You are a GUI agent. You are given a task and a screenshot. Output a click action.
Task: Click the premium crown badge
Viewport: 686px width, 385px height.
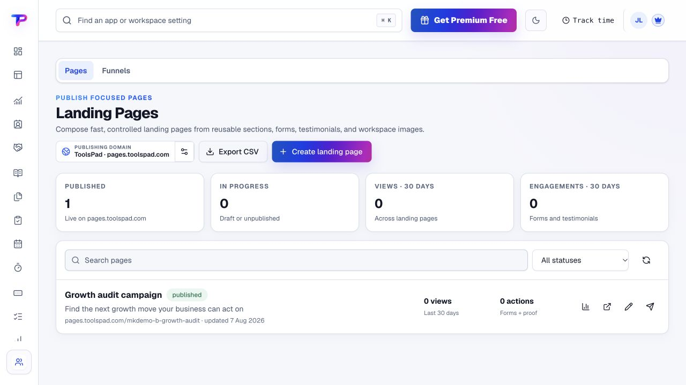658,20
